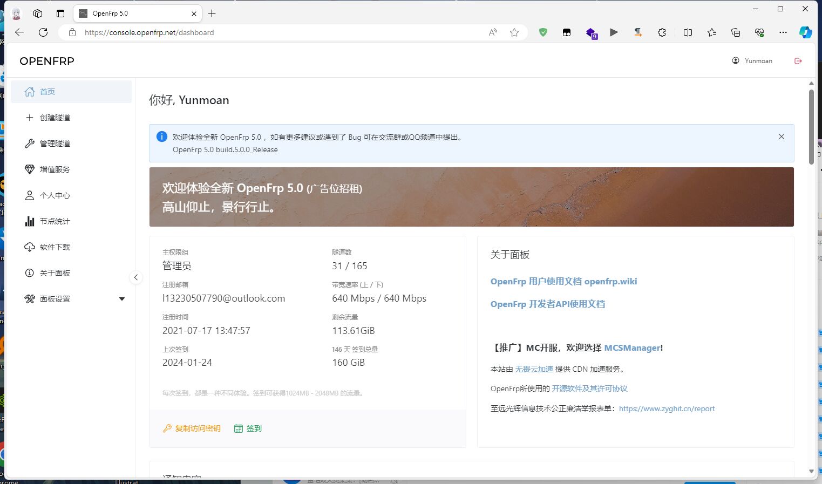The image size is (822, 484).
Task: Open the 首页 home sidebar item
Action: (71, 92)
